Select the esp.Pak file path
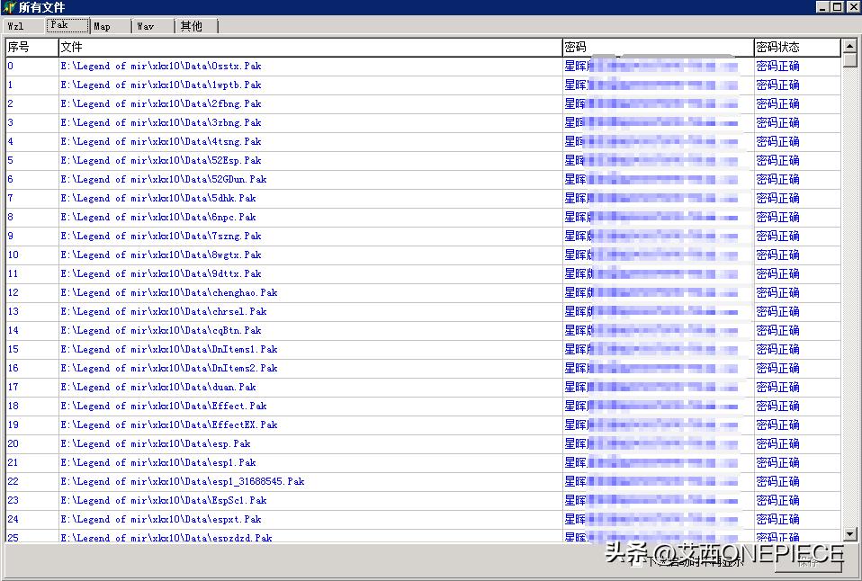This screenshot has width=862, height=581. (x=155, y=443)
